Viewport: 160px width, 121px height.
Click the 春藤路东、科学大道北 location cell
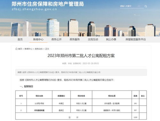(x=112, y=110)
